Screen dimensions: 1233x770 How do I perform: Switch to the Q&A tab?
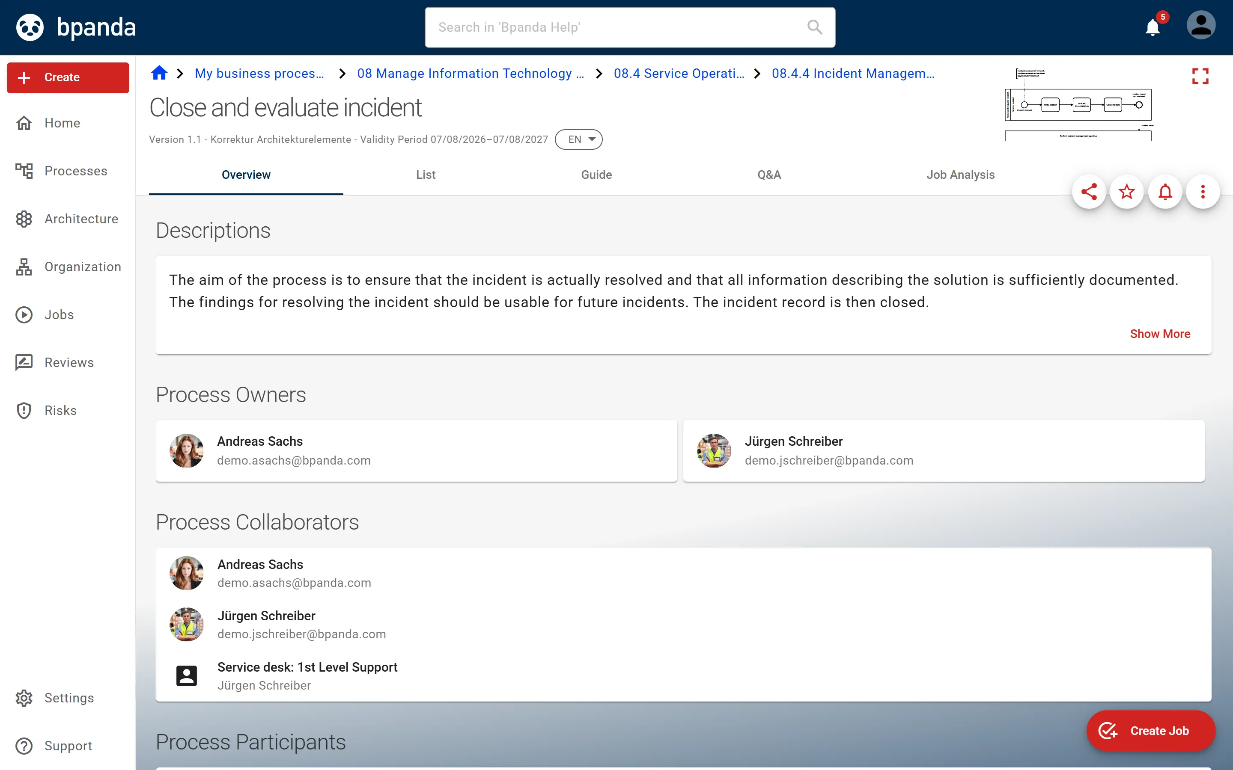click(x=769, y=175)
